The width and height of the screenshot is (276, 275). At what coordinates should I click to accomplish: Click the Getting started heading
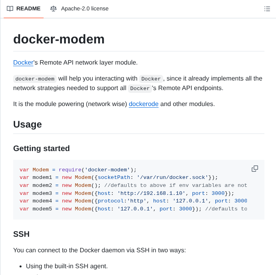click(x=41, y=148)
